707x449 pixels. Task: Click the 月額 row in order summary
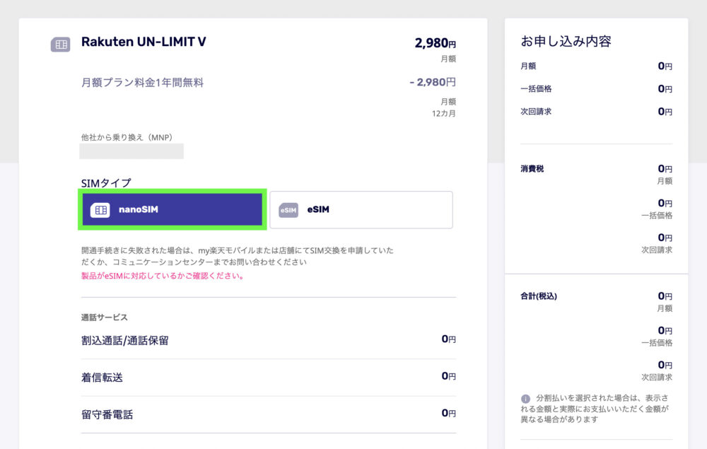(596, 66)
